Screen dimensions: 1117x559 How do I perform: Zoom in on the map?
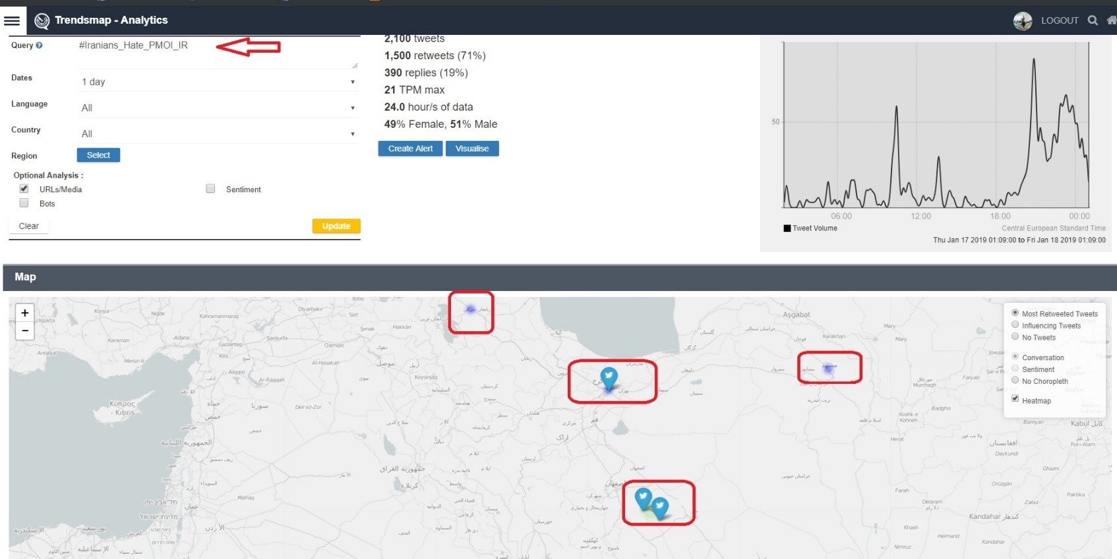[x=25, y=313]
